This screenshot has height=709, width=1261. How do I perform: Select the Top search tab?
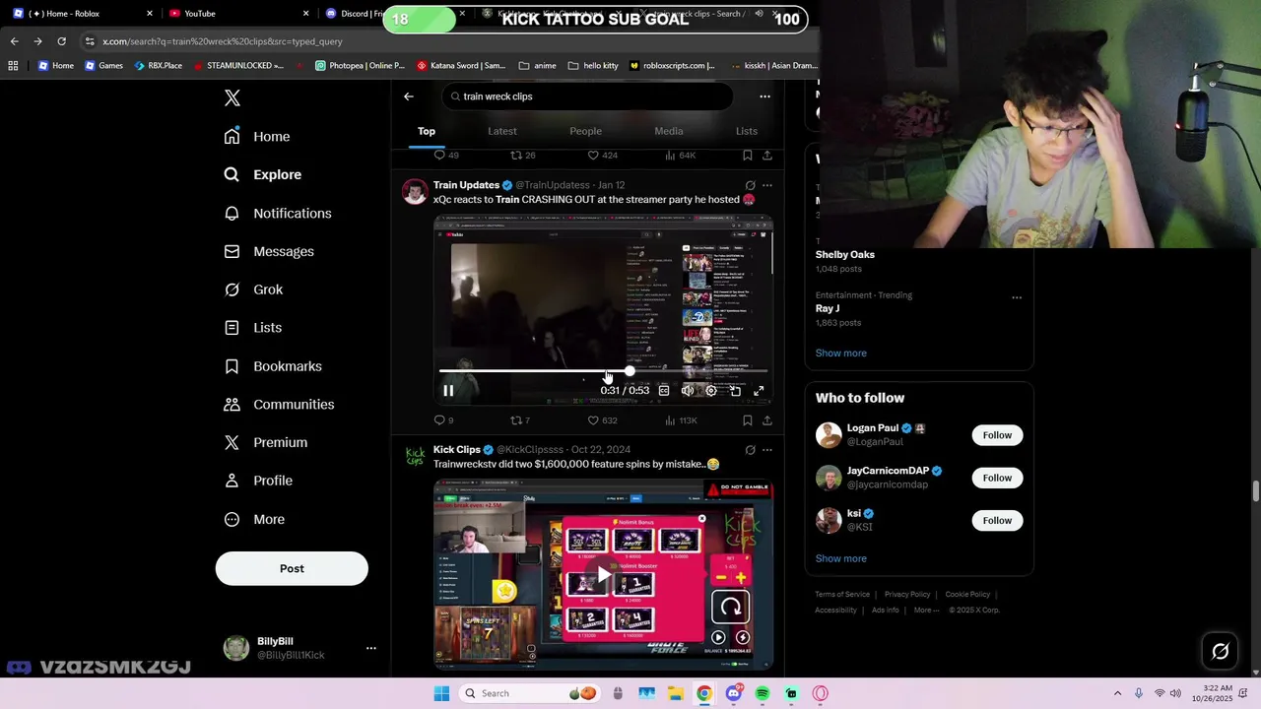427,131
